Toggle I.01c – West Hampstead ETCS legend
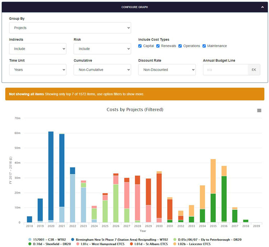This screenshot has width=269, height=247. coord(100,244)
